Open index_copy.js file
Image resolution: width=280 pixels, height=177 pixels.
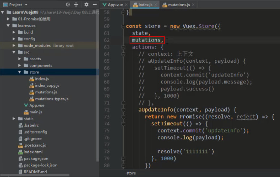point(47,85)
